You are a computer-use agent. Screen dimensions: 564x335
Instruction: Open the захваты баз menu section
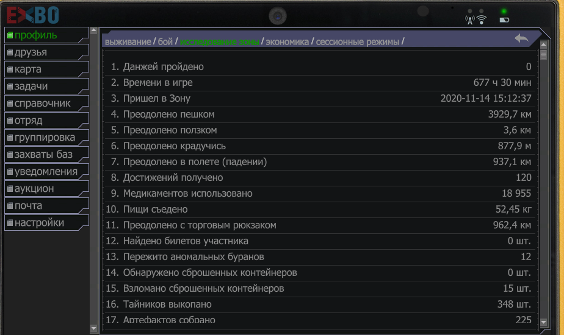pos(46,154)
